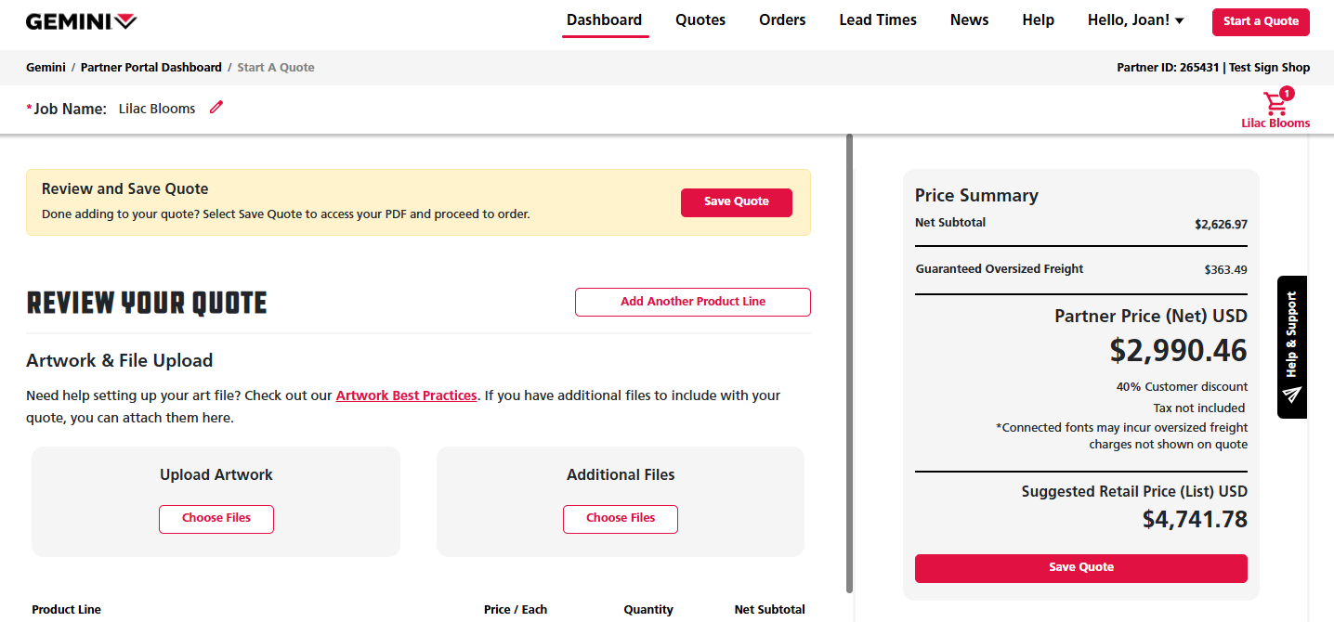Open the shopping cart icon

click(x=1275, y=103)
